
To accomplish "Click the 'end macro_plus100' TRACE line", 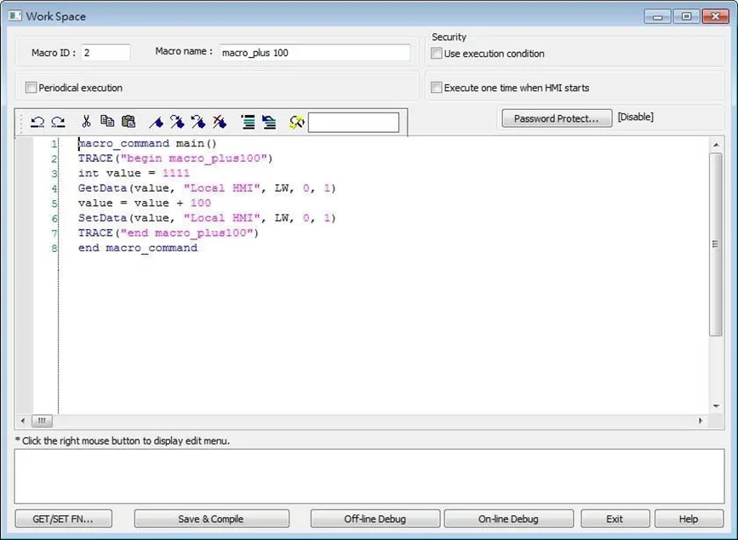I will pos(168,233).
